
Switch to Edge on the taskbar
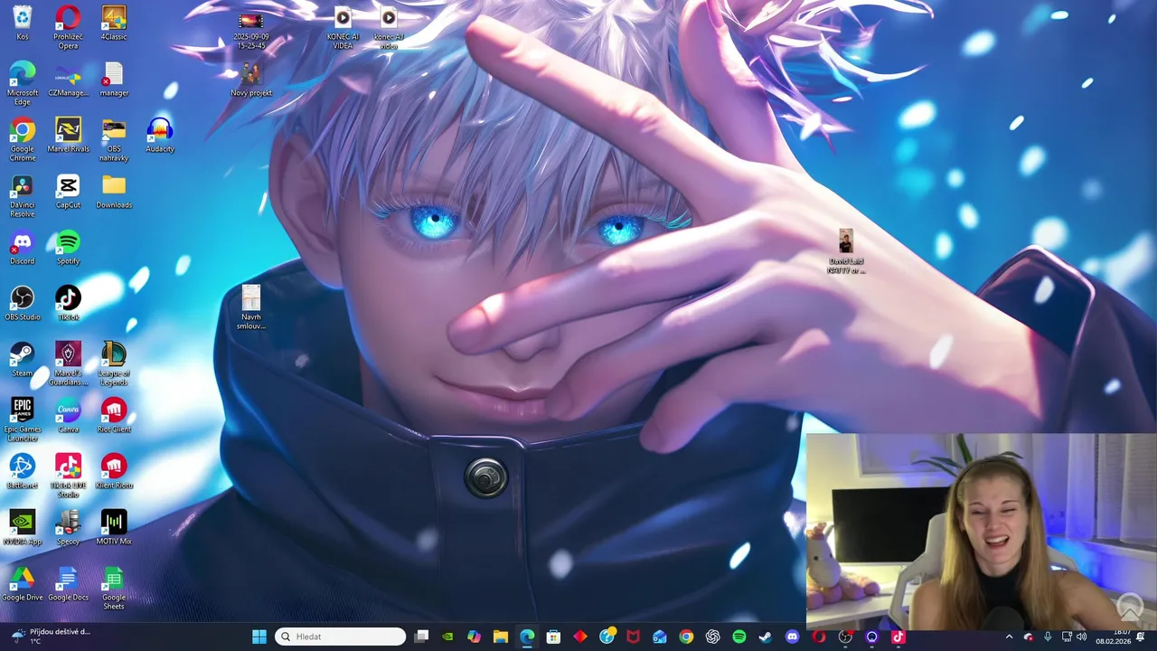click(x=527, y=637)
